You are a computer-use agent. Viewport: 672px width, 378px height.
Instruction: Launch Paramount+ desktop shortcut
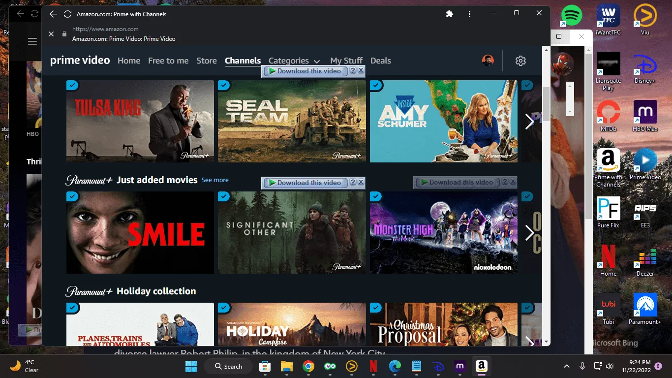[645, 309]
